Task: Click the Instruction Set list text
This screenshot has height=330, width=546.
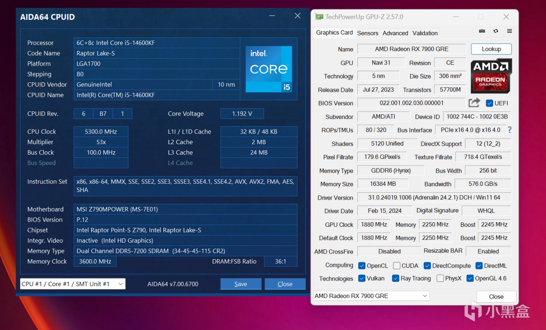Action: (x=186, y=186)
